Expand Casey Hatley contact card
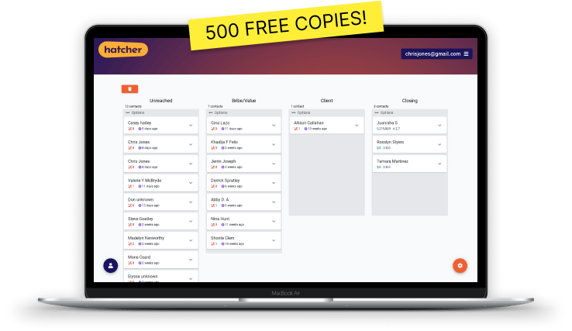The width and height of the screenshot is (572, 331). point(191,126)
